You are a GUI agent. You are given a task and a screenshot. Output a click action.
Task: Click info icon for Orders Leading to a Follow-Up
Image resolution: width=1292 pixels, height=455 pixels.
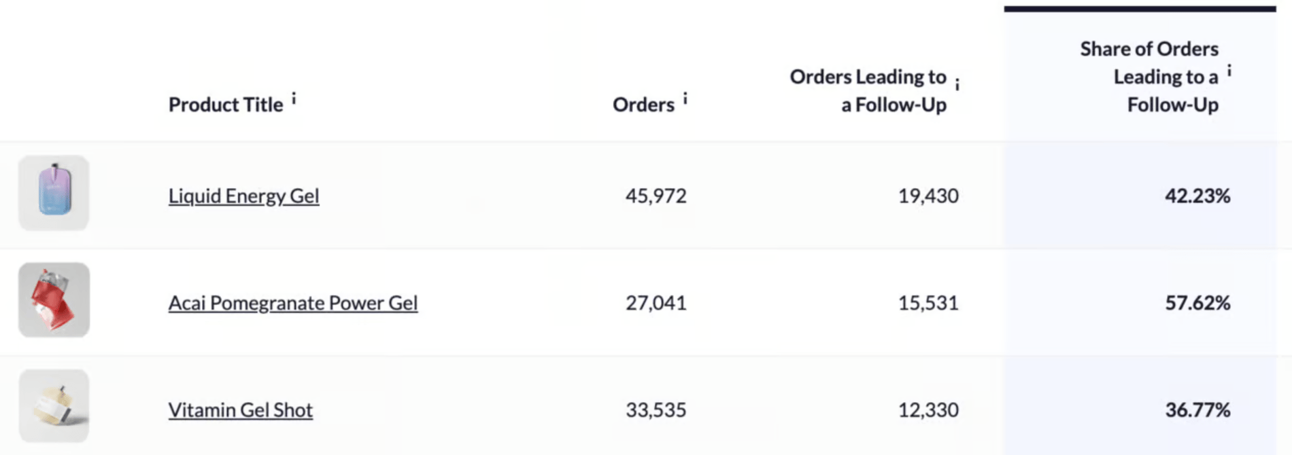pos(957,85)
